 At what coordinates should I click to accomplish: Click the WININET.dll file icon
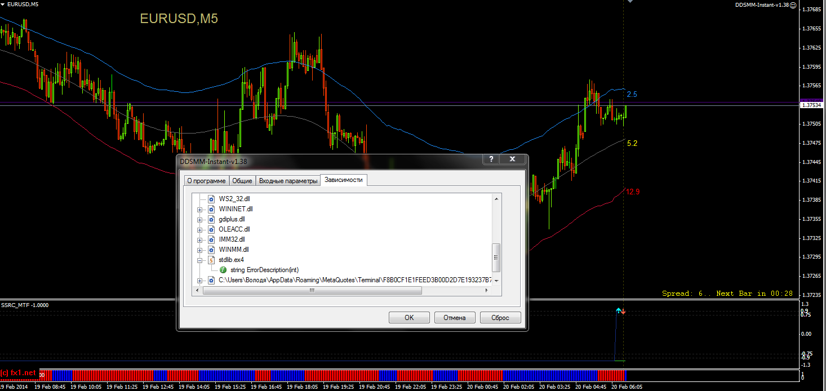tap(211, 209)
